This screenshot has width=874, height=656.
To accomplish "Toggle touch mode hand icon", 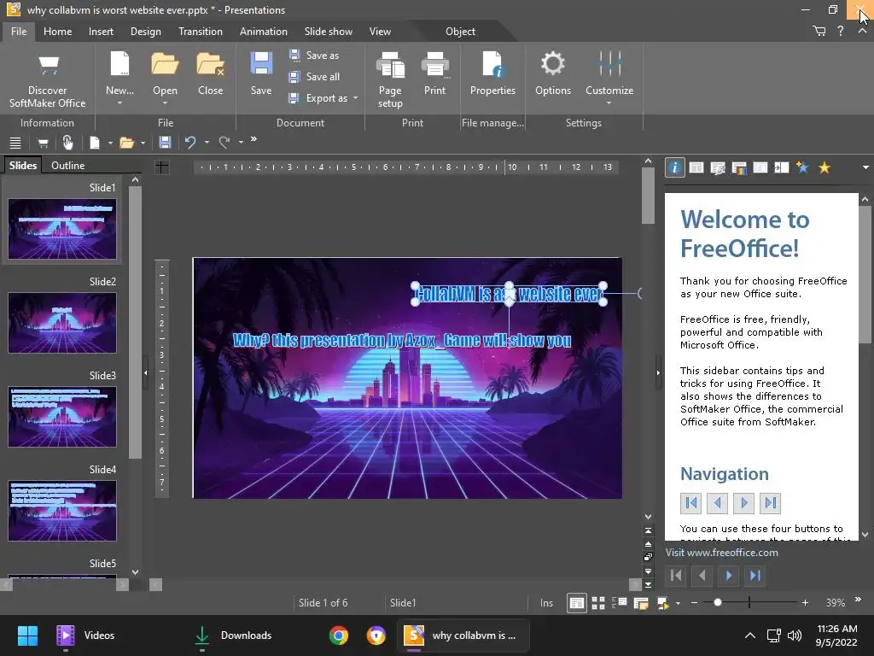I will [x=67, y=143].
